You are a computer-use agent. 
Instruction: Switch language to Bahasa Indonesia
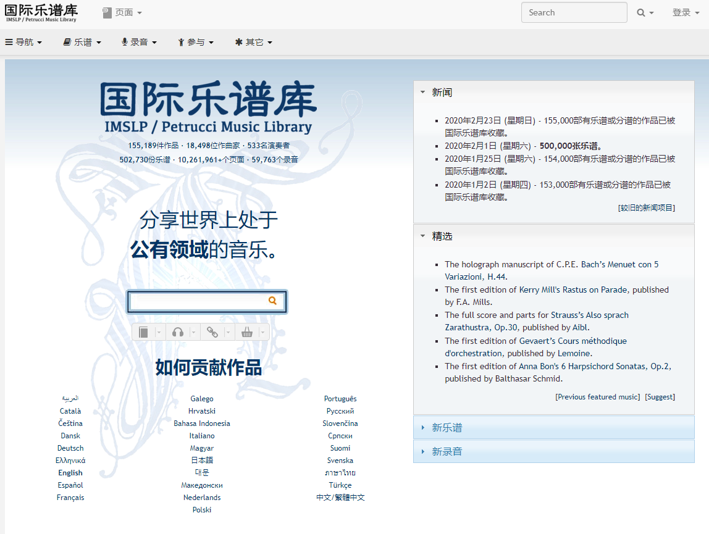tap(202, 423)
